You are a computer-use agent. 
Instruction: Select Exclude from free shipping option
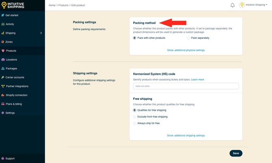coord(135,117)
